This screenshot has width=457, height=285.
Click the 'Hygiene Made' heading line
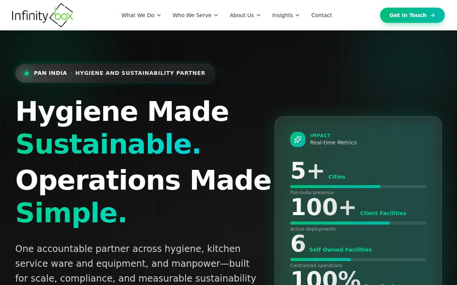pos(122,111)
